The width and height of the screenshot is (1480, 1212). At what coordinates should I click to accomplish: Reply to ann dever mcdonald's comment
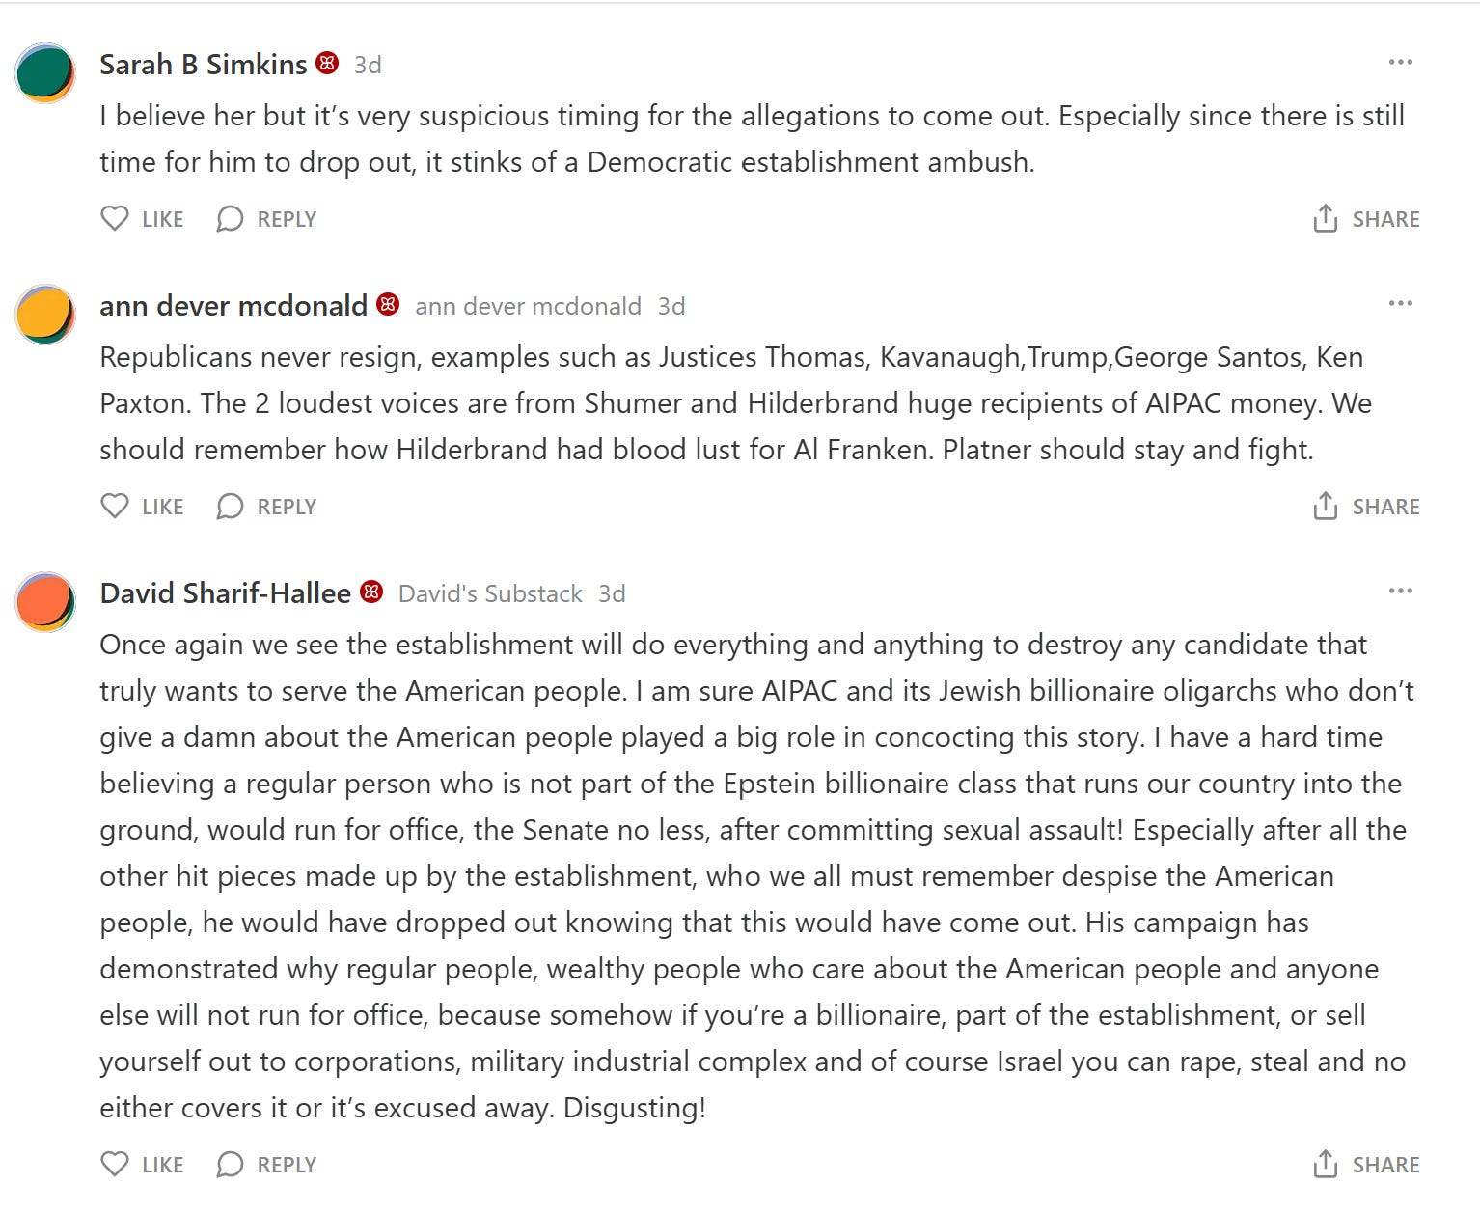pyautogui.click(x=267, y=507)
